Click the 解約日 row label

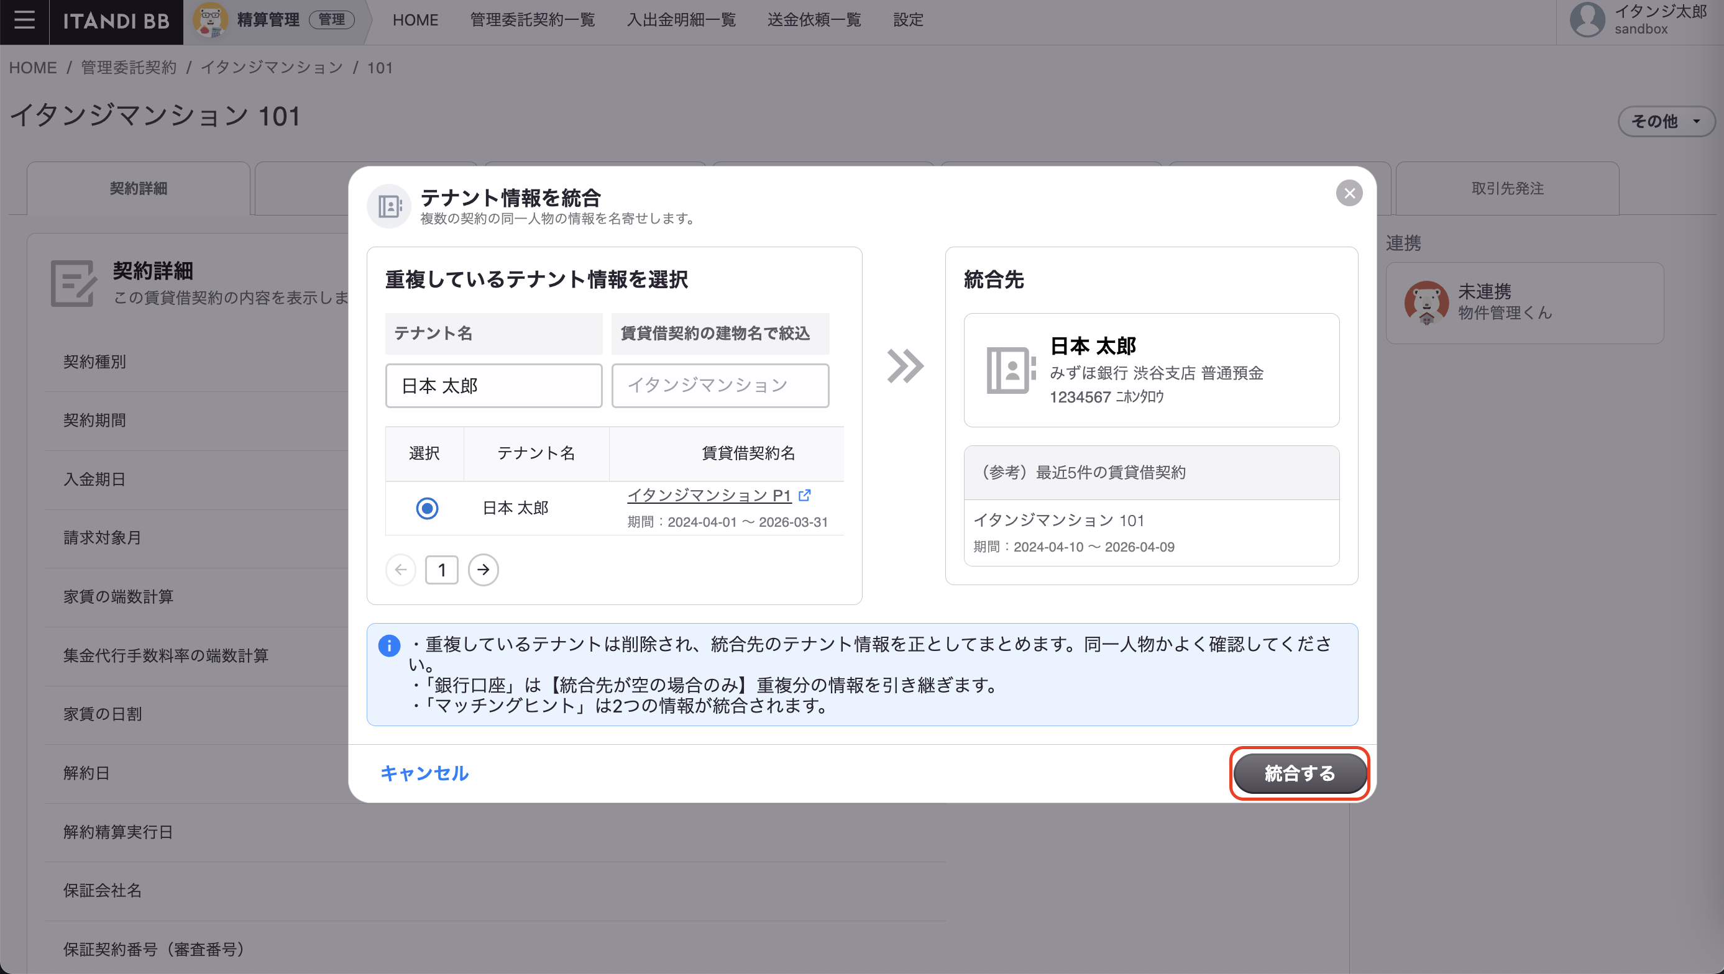[x=86, y=773]
